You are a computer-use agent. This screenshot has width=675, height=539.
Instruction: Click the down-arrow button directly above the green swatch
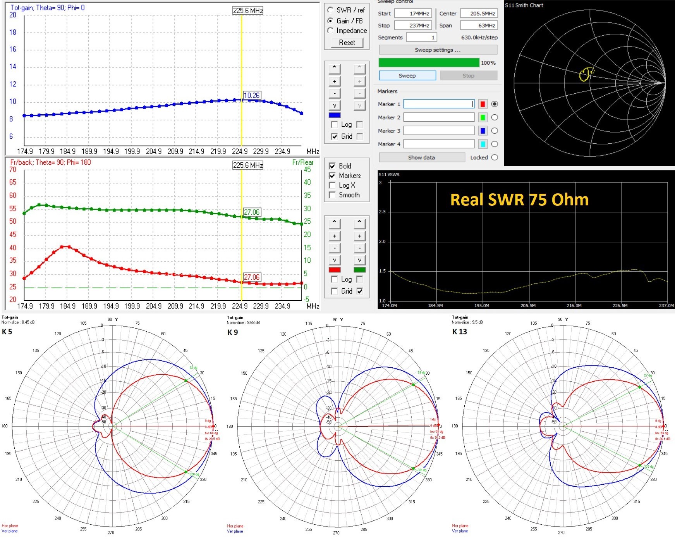tap(359, 260)
